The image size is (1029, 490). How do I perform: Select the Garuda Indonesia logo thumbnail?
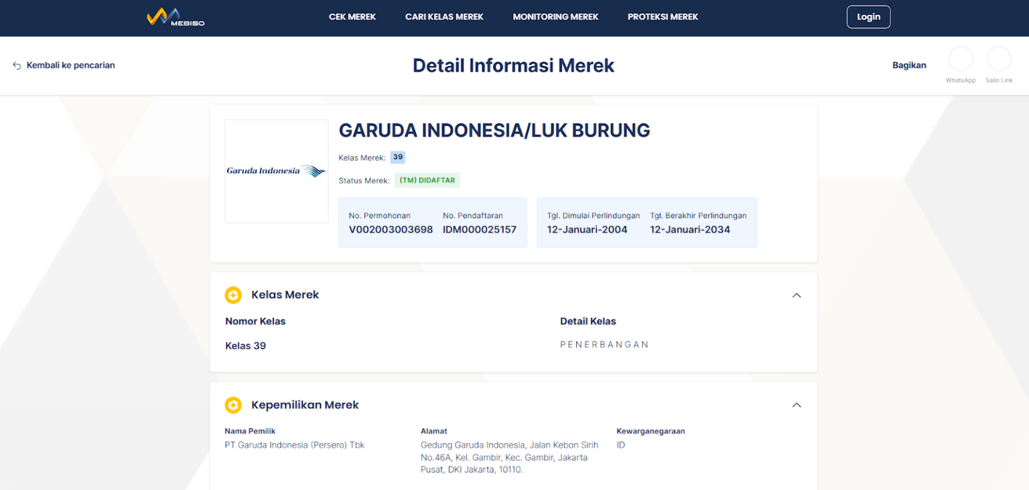tap(276, 171)
